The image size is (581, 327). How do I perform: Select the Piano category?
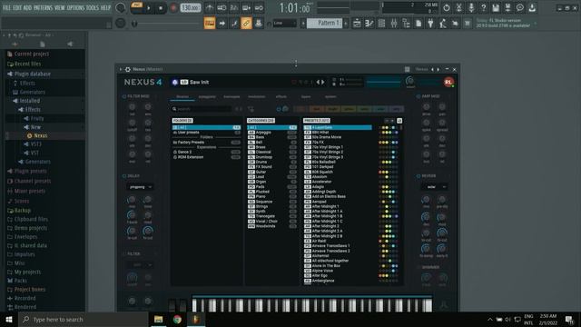(x=272, y=196)
